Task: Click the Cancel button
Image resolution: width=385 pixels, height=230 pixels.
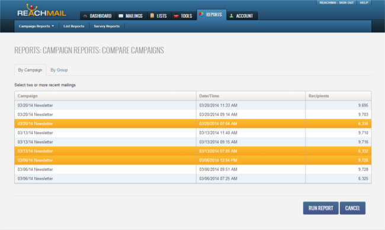Action: (x=352, y=208)
